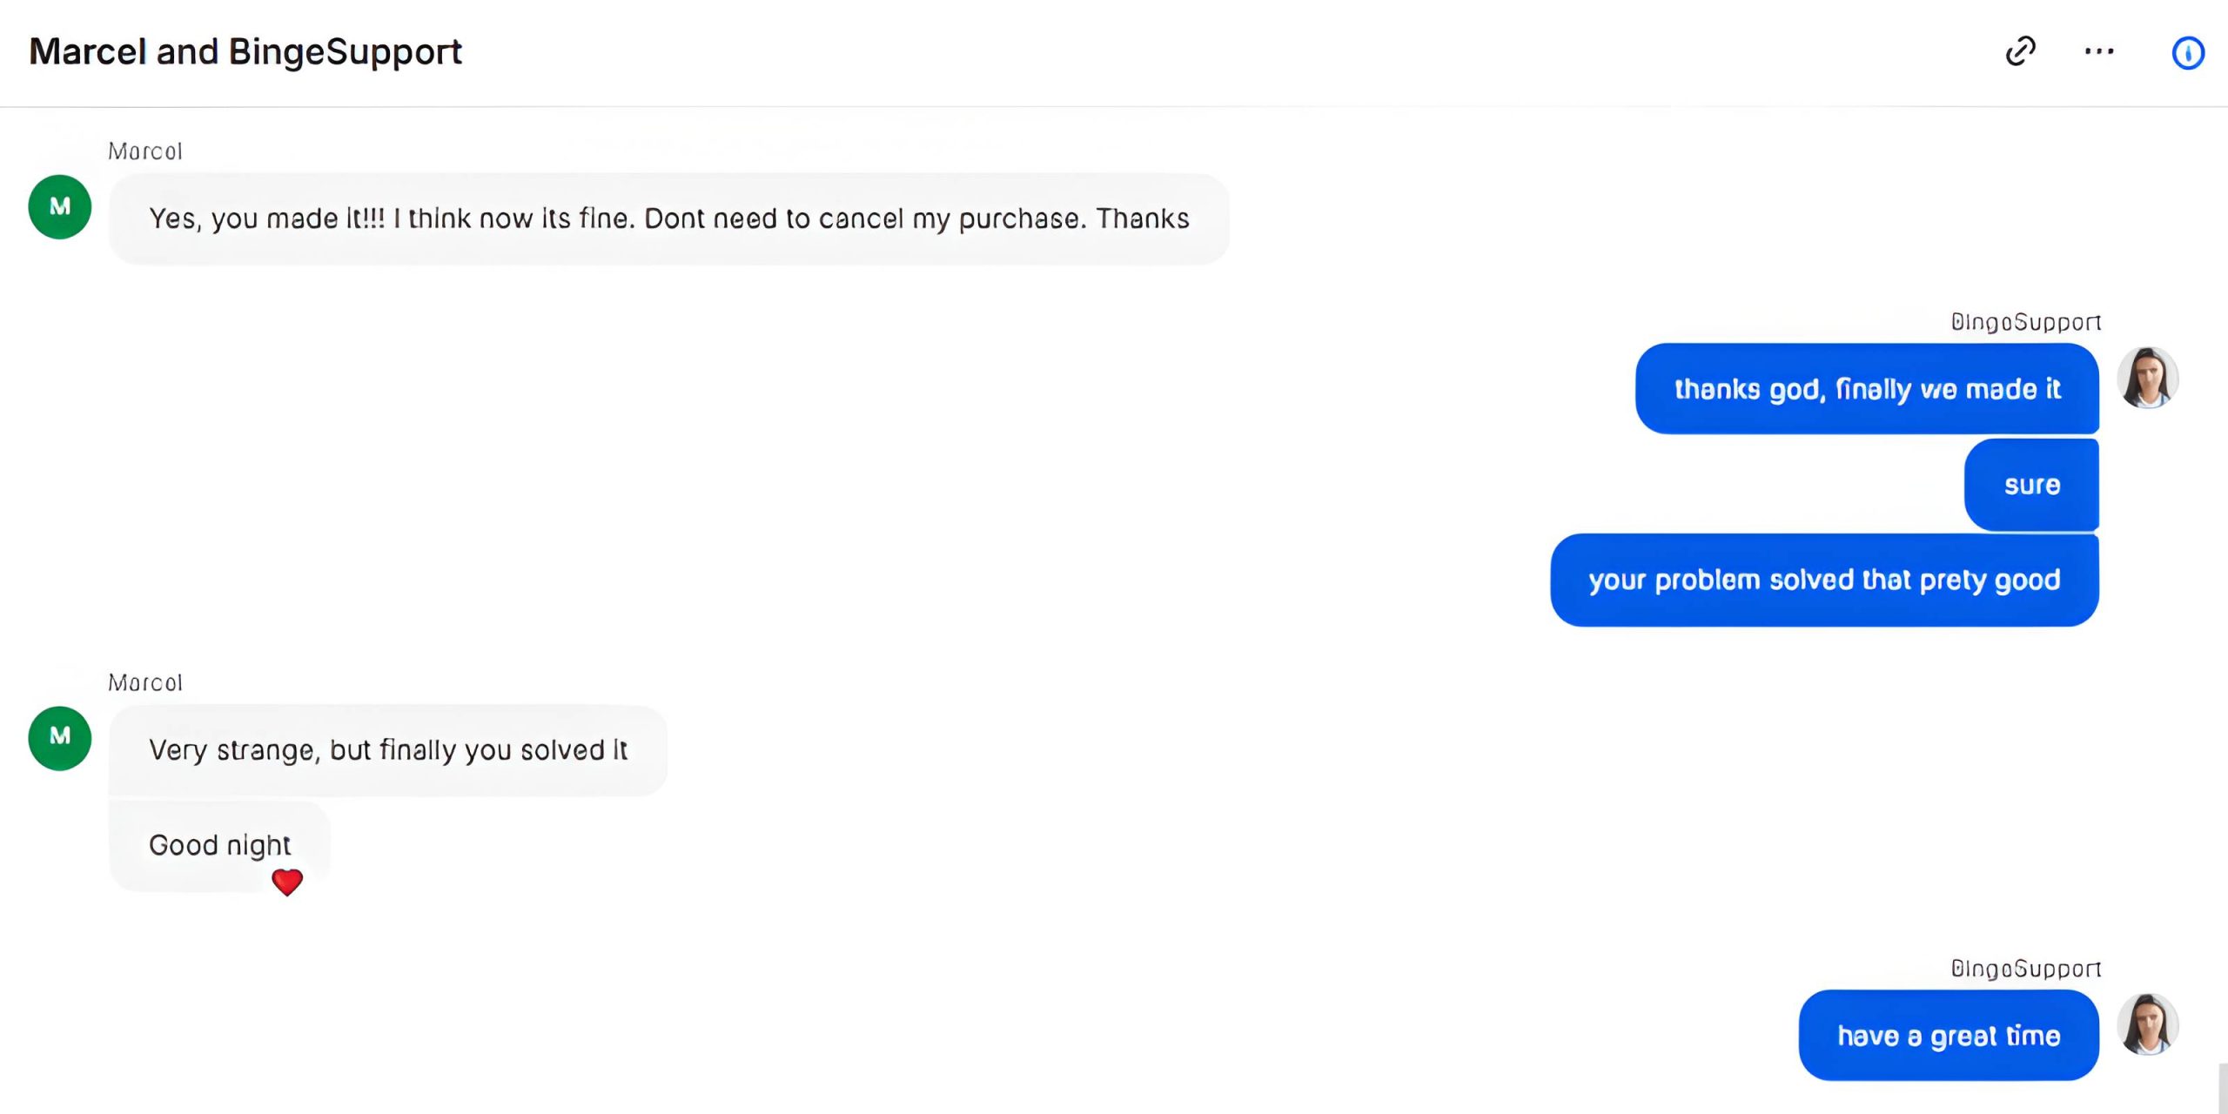2228x1114 pixels.
Task: Click Marcel's green avatar beside 'Very strange' message
Action: point(60,738)
